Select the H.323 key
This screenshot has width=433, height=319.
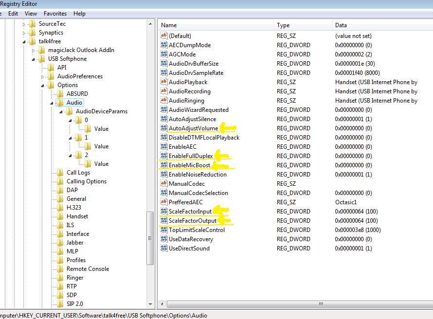point(74,208)
